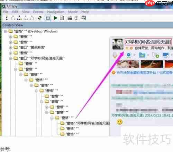Start voice call with the microphone icon

115,55
